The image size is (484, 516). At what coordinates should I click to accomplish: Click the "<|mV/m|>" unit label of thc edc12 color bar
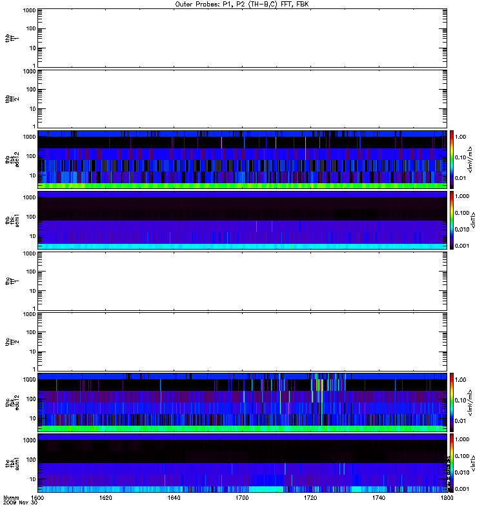[470, 402]
